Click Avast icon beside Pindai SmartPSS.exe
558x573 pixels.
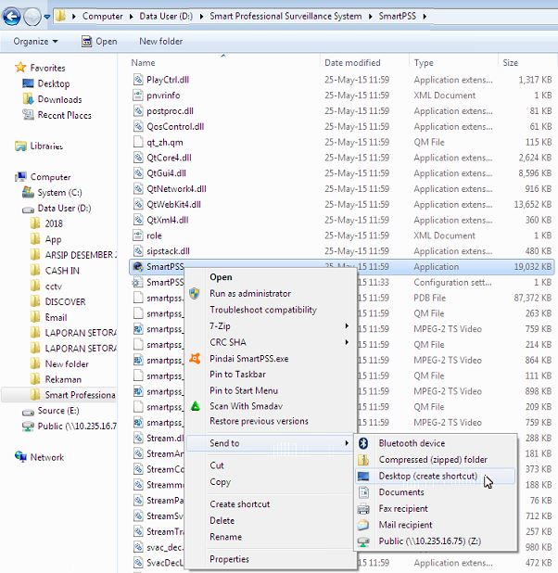(x=195, y=359)
